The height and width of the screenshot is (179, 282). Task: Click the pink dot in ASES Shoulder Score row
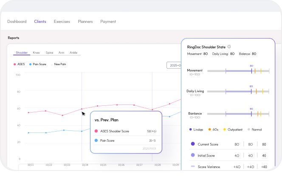click(96, 131)
